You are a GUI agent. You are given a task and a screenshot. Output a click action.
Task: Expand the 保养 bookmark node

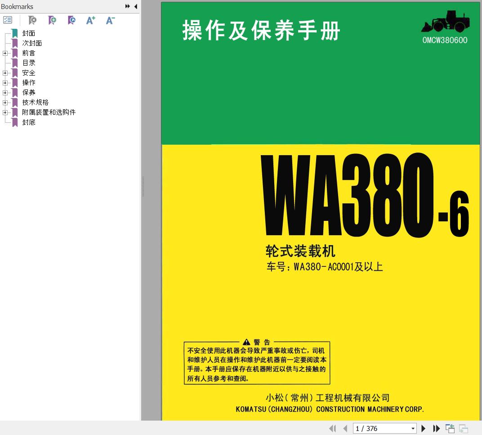pyautogui.click(x=5, y=93)
